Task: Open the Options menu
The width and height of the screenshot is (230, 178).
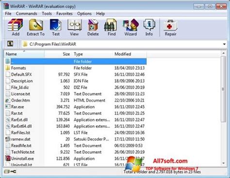Action: coord(84,14)
